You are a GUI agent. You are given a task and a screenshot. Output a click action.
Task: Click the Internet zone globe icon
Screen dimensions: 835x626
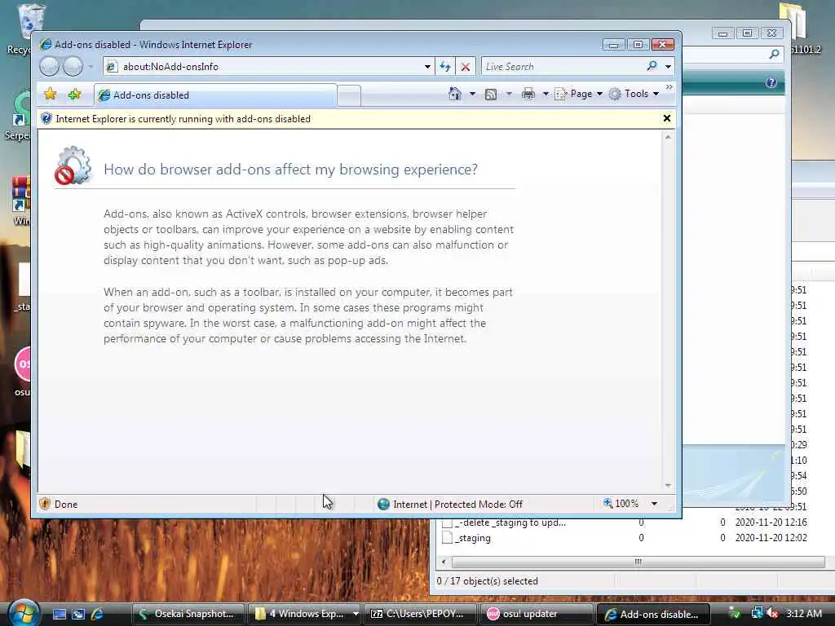coord(383,504)
